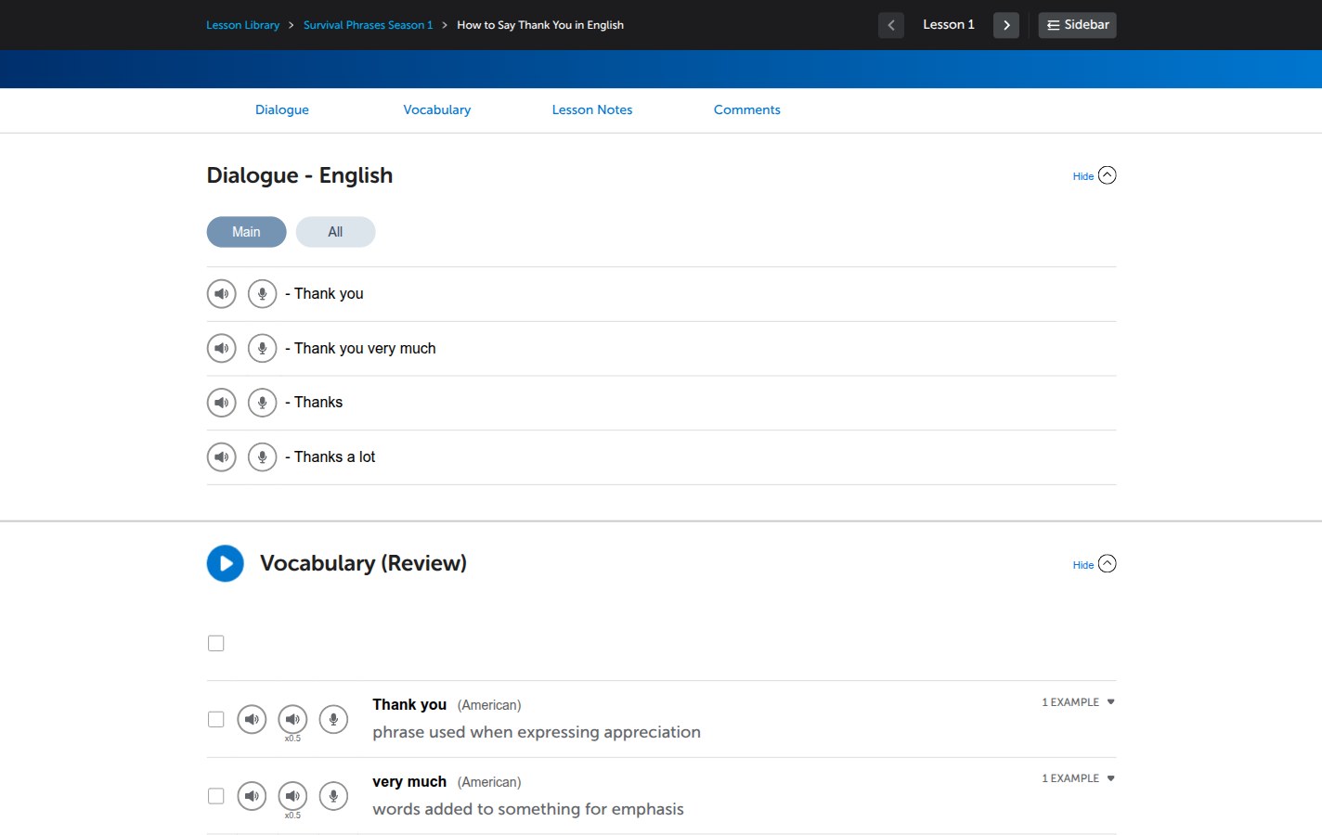The width and height of the screenshot is (1322, 835).
Task: Go to the next lesson arrow
Action: (1006, 25)
